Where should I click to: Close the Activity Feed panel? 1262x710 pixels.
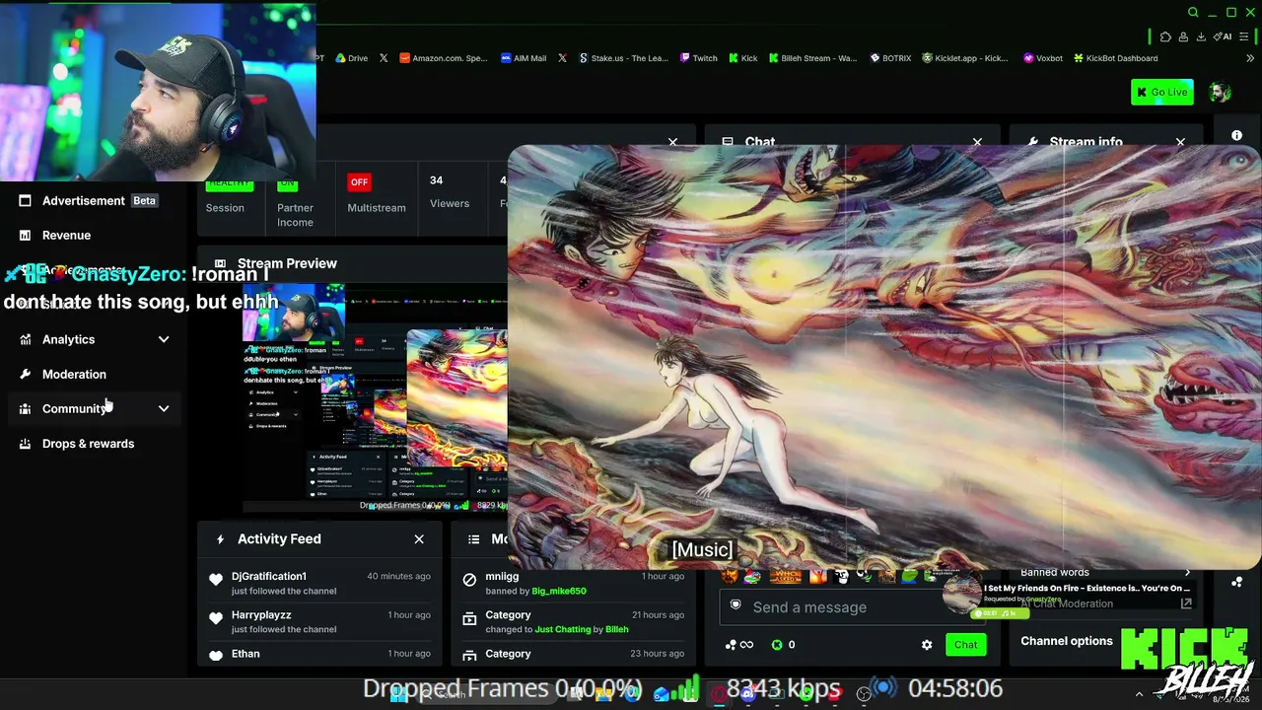tap(419, 539)
